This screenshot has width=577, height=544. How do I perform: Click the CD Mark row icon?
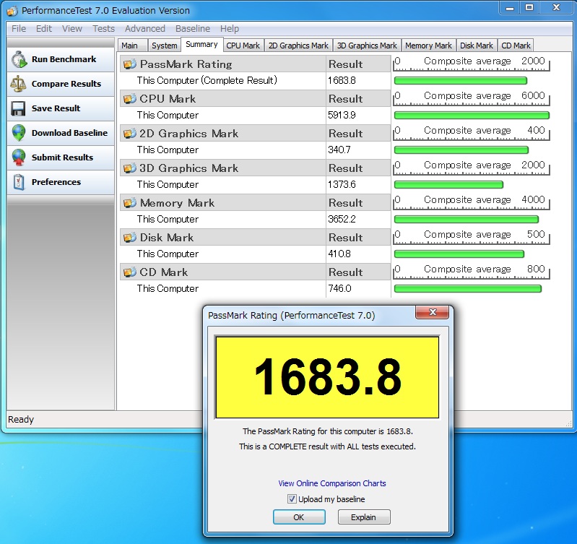(x=129, y=272)
